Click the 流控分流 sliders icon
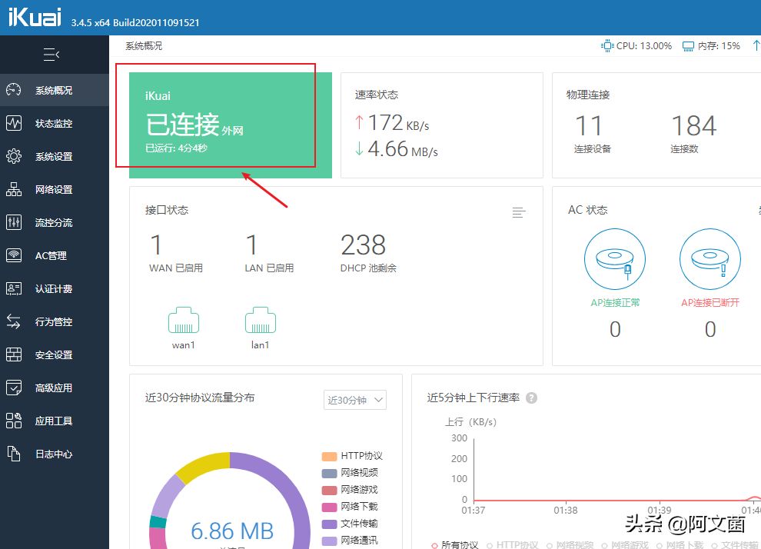The image size is (761, 549). pyautogui.click(x=14, y=222)
